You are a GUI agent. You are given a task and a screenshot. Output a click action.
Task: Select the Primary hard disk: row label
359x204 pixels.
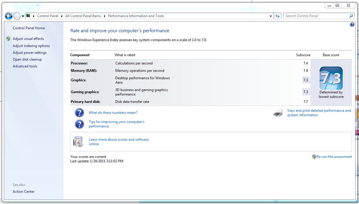86,102
